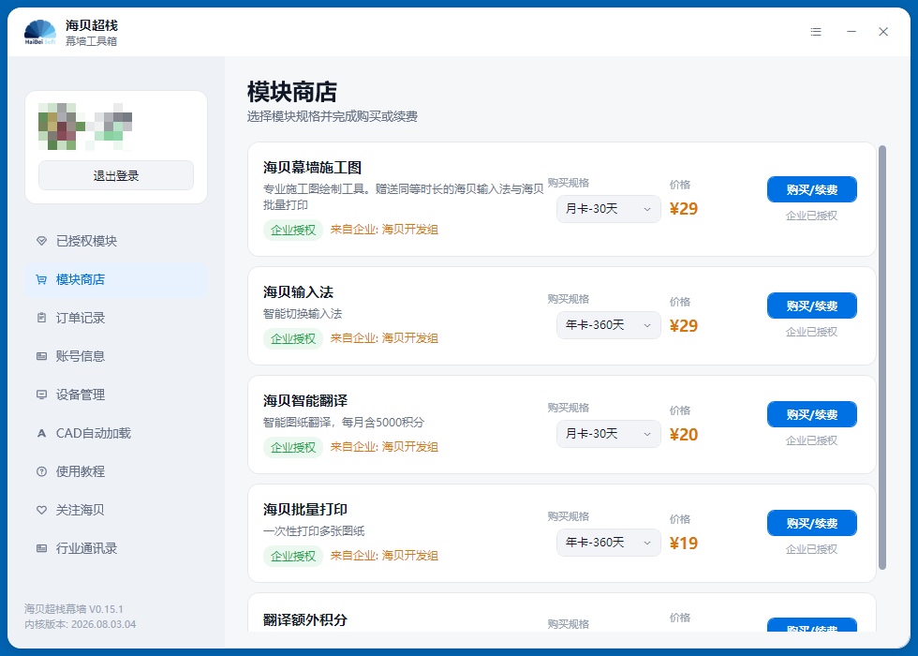Click the 海贝批量打印 title
The image size is (918, 656).
[305, 509]
